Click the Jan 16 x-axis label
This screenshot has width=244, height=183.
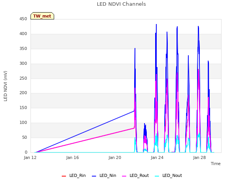coord(72,157)
